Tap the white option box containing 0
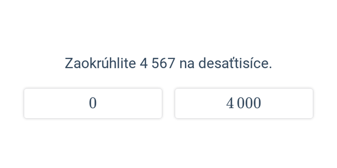337x168 pixels. tap(93, 103)
